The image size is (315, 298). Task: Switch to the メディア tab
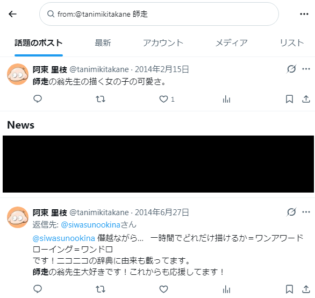point(232,43)
